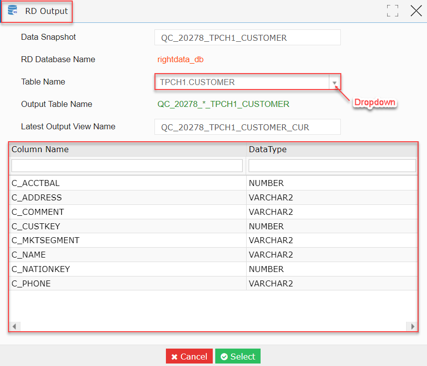Close the RD Output dialog

click(x=416, y=11)
